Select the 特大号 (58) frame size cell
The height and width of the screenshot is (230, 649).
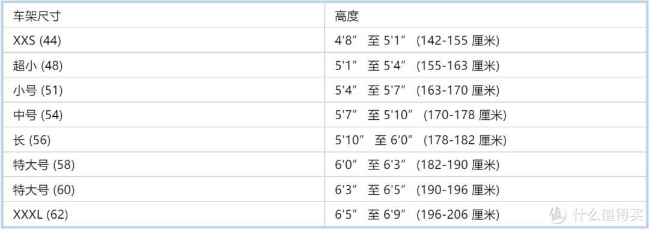[164, 165]
